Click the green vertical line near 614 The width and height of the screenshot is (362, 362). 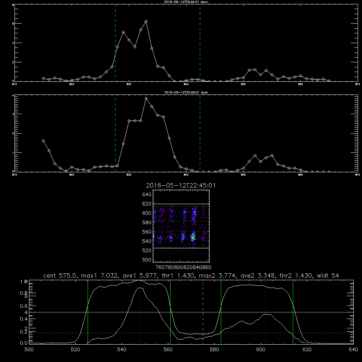pyautogui.click(x=293, y=312)
